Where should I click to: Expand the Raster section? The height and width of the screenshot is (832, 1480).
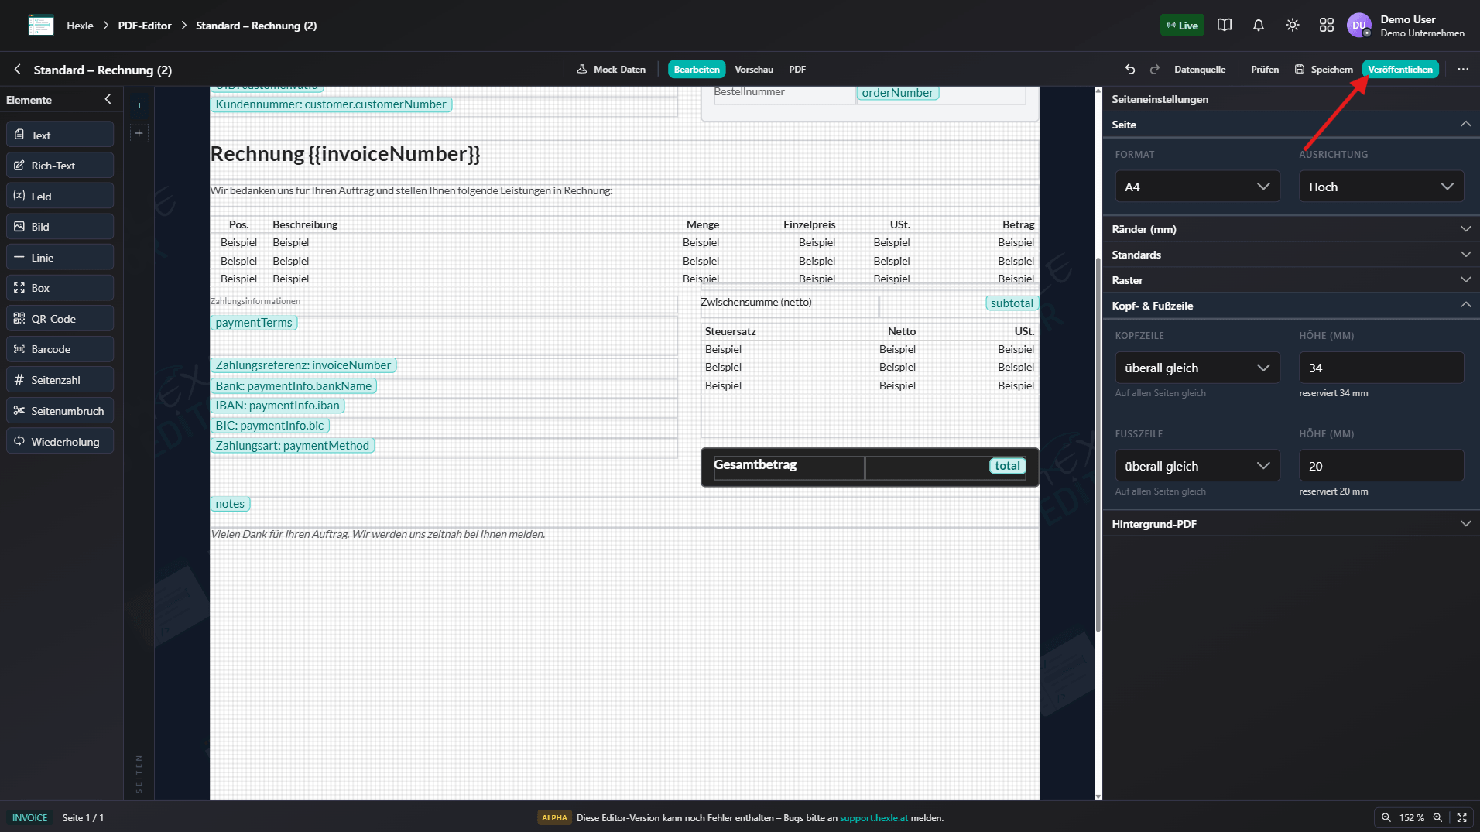pyautogui.click(x=1291, y=280)
